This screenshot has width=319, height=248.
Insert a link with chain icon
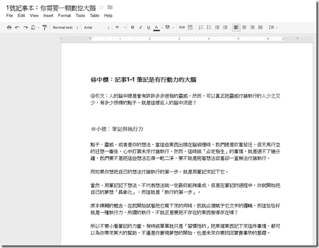(182, 27)
